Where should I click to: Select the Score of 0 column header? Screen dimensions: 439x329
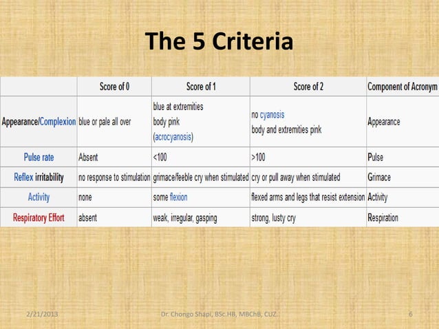click(114, 87)
